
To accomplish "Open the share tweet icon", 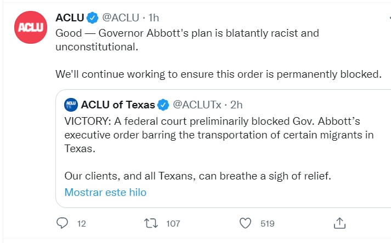I will (x=339, y=223).
